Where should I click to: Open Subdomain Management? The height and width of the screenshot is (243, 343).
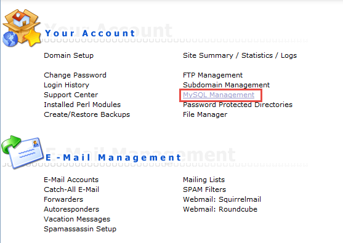pyautogui.click(x=226, y=85)
